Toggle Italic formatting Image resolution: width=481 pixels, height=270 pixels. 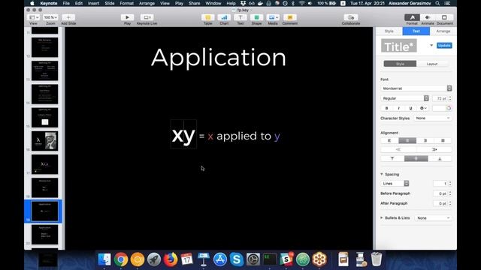398,108
